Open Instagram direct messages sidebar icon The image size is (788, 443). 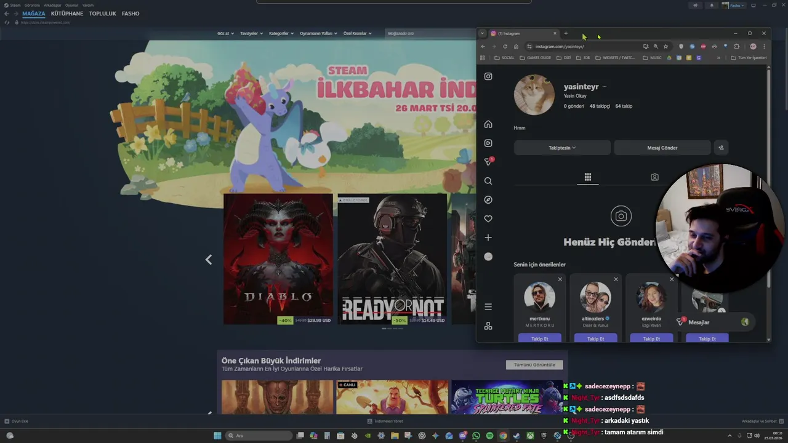[488, 162]
